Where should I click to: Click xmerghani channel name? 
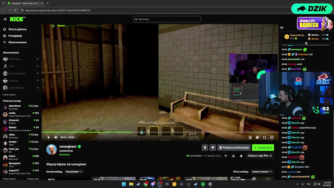pyautogui.click(x=68, y=146)
